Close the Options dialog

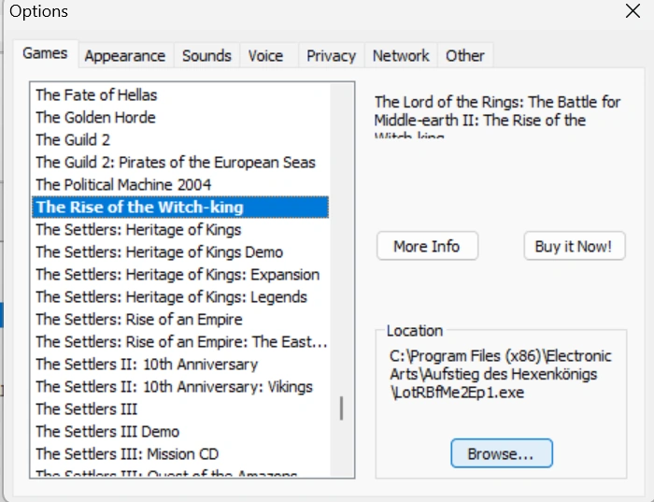coord(633,12)
